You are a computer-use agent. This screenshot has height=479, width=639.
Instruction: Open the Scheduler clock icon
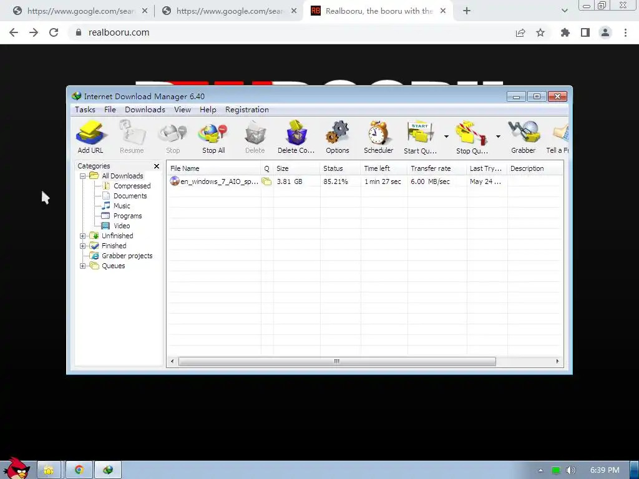[379, 137]
